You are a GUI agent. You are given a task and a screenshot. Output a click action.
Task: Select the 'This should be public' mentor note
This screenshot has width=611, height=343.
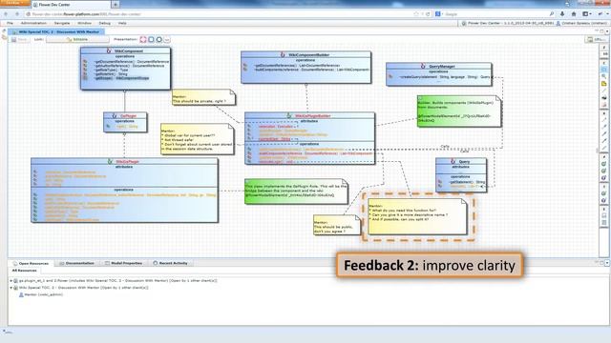(337, 225)
